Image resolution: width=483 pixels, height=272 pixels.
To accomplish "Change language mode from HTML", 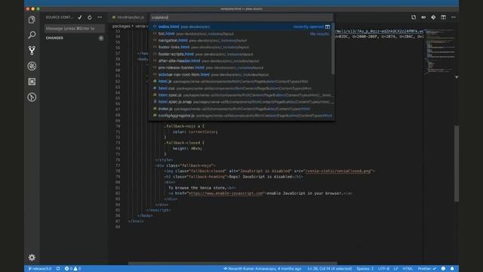I will coord(408,269).
